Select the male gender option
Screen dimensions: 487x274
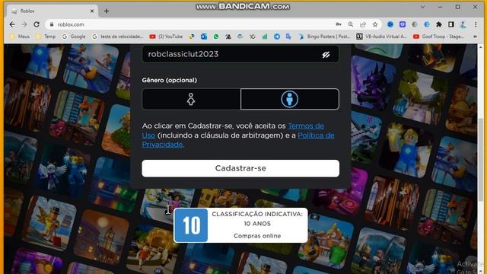(x=290, y=99)
